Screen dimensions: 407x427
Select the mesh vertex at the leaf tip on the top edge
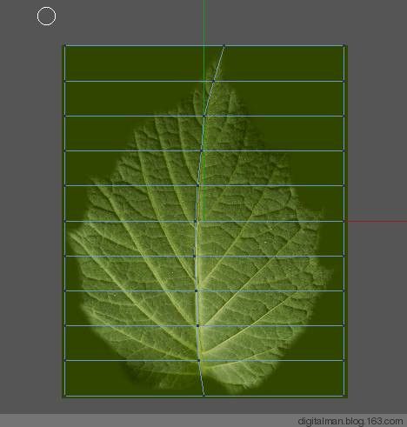pyautogui.click(x=224, y=45)
